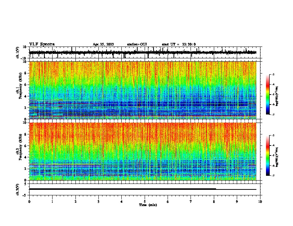Click the 'station=OUI' header label
This screenshot has height=226, width=293.
137,44
